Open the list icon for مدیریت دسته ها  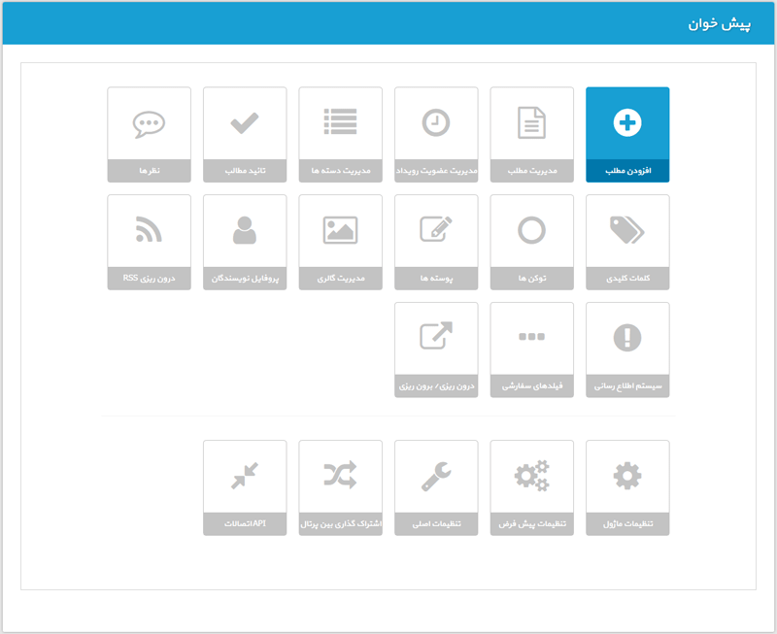point(341,121)
